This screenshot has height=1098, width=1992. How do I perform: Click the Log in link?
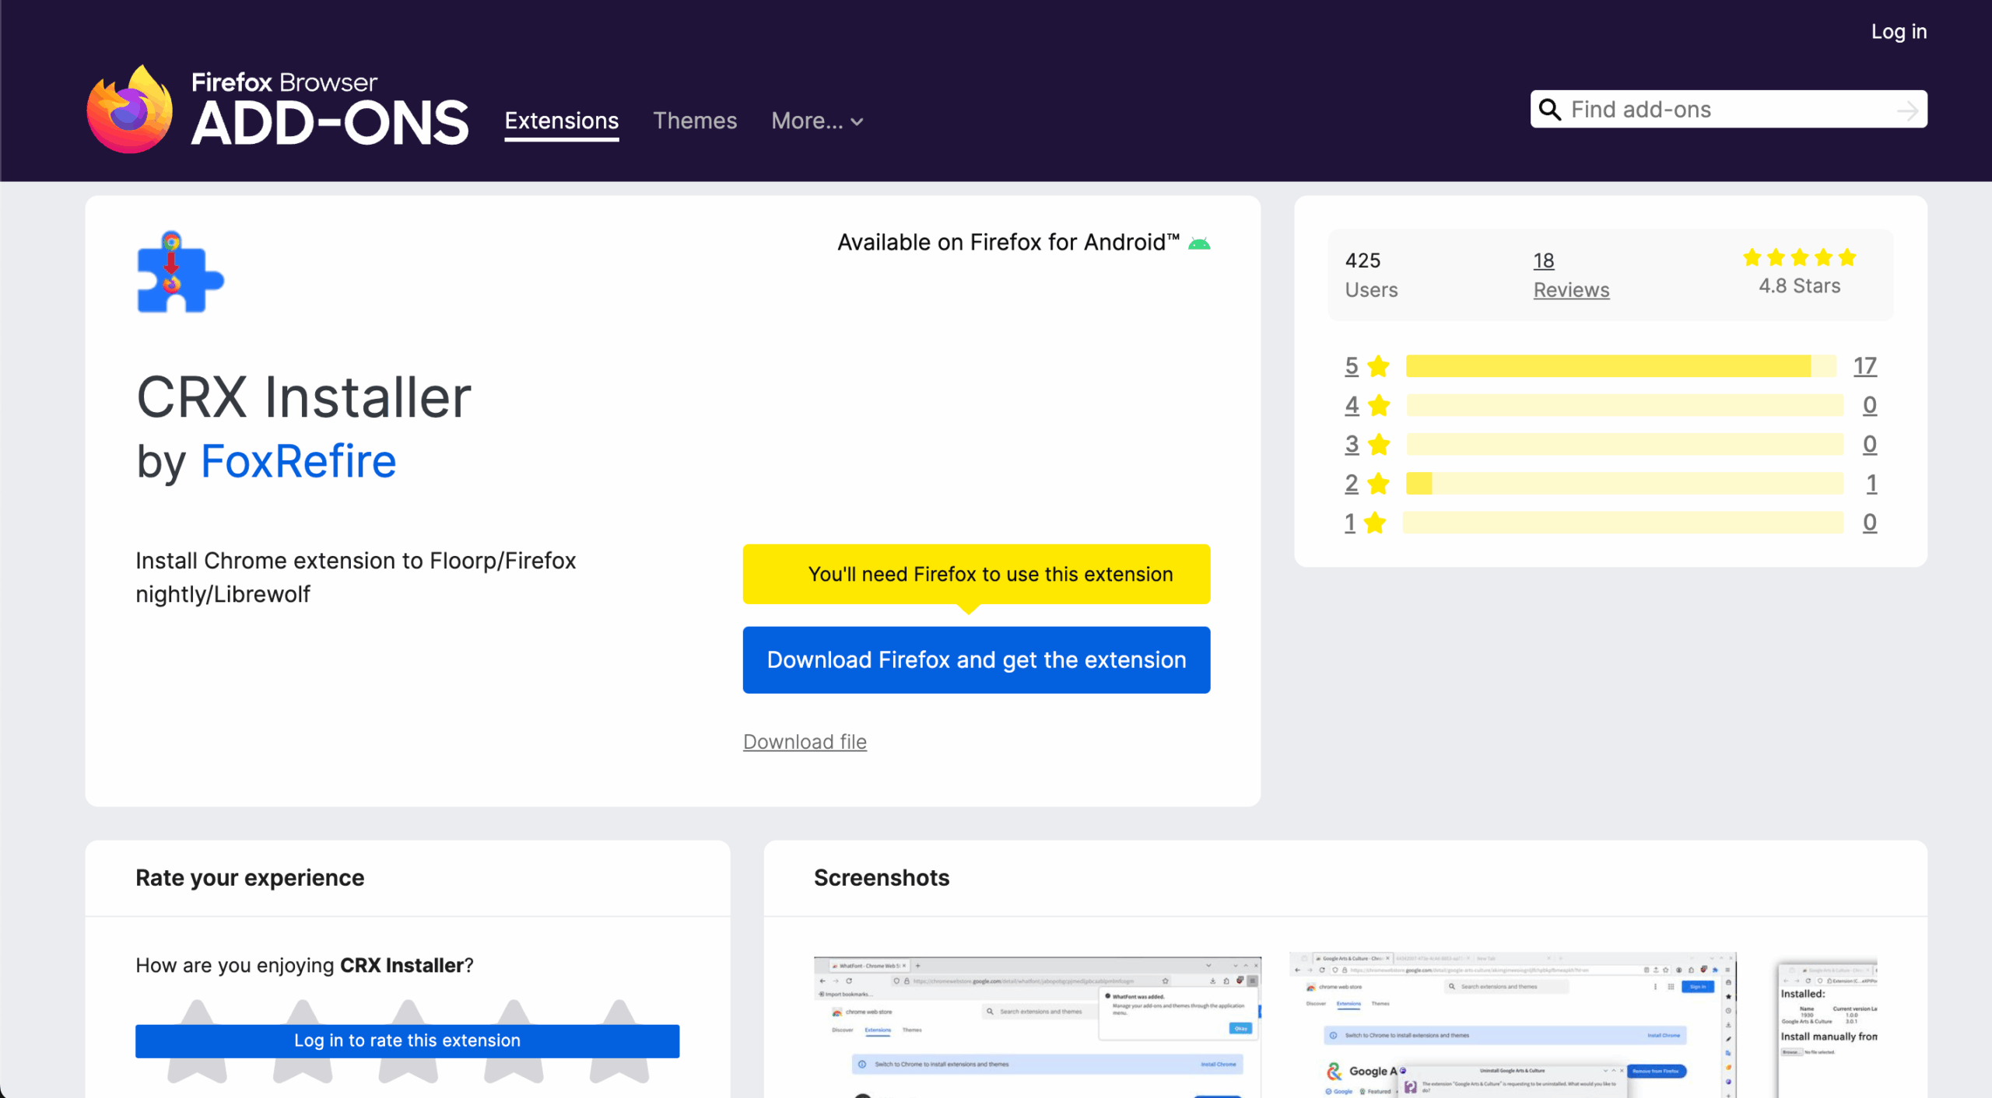coord(1899,32)
